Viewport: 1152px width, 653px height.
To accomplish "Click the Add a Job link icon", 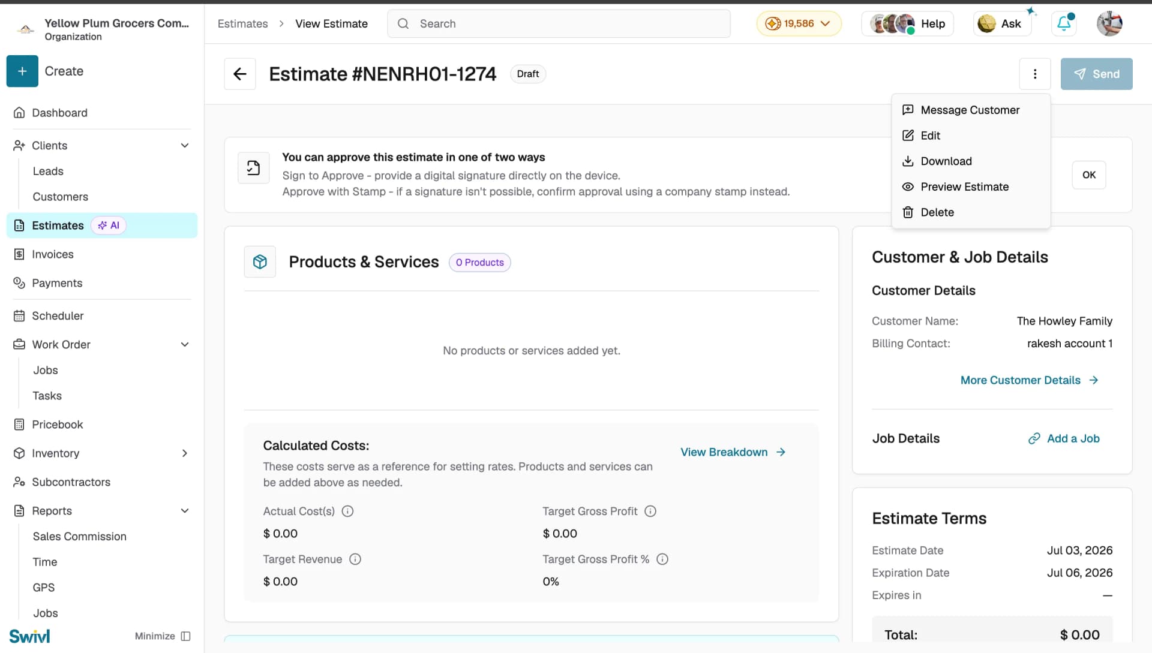I will click(x=1034, y=438).
